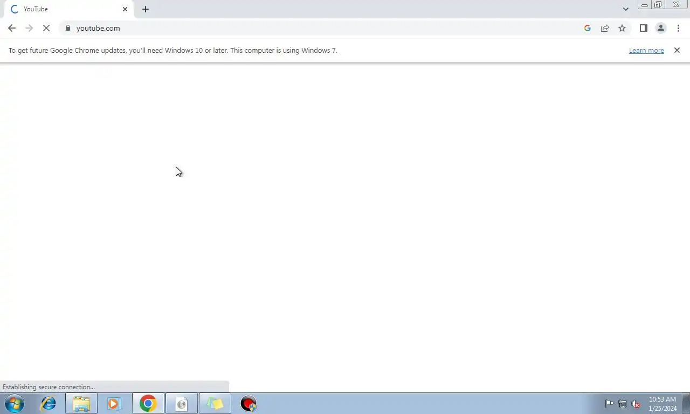
Task: Click the Show desktop strip
Action: click(686, 403)
